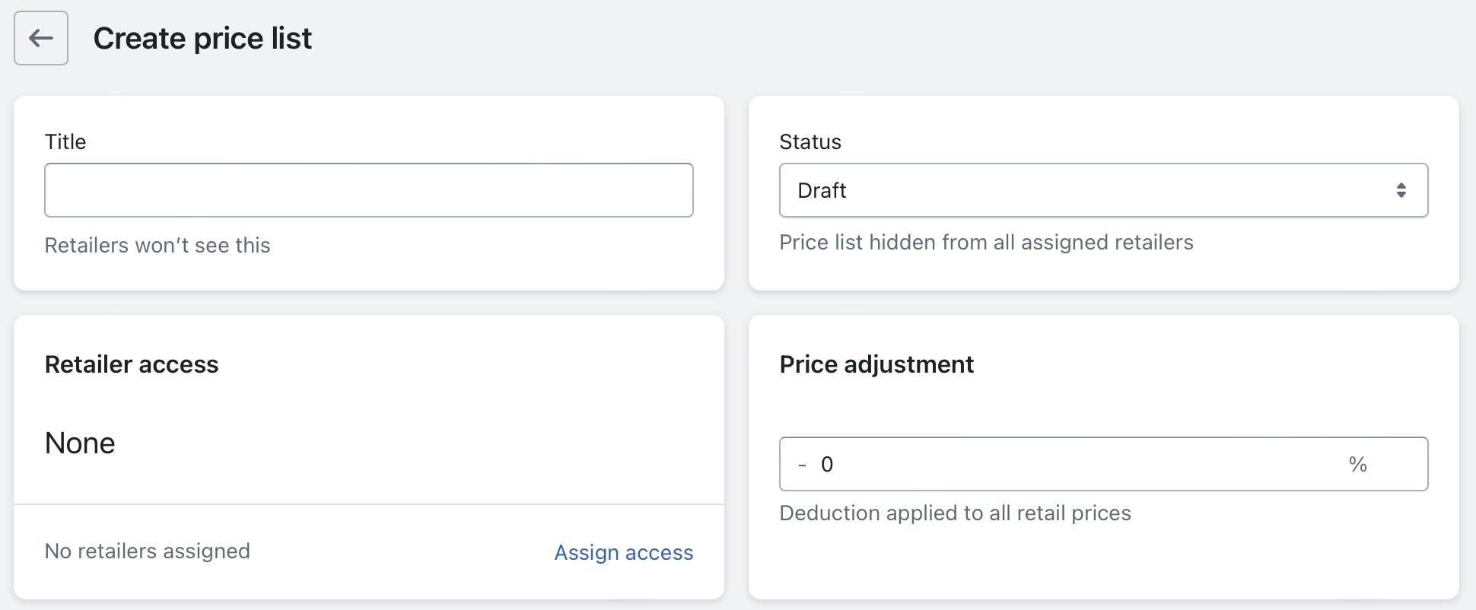The width and height of the screenshot is (1476, 610).
Task: Click into the Title input field
Action: click(x=369, y=190)
